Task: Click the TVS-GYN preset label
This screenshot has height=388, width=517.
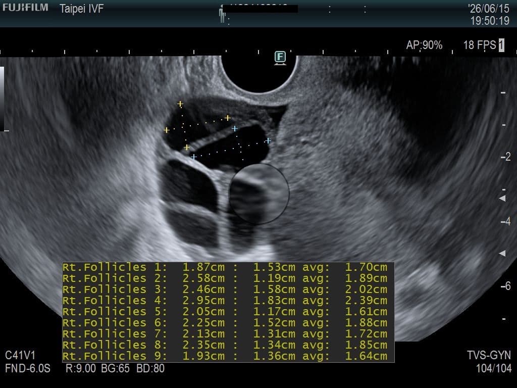Action: [489, 355]
